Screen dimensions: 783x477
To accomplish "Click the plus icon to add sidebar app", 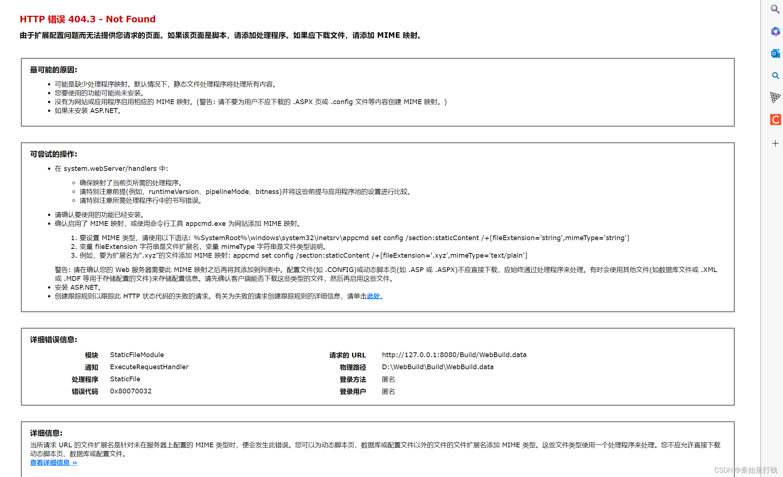I will (775, 143).
